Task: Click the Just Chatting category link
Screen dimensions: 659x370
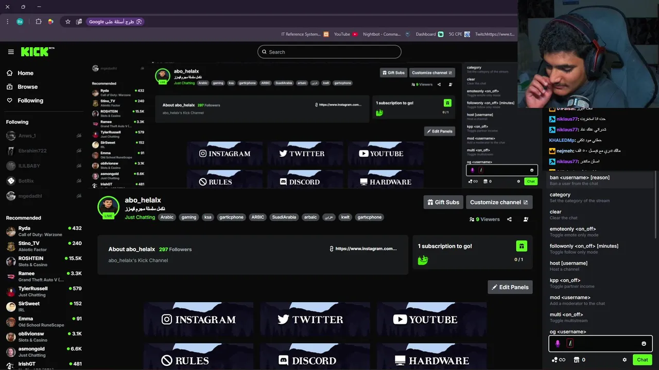Action: [140, 217]
